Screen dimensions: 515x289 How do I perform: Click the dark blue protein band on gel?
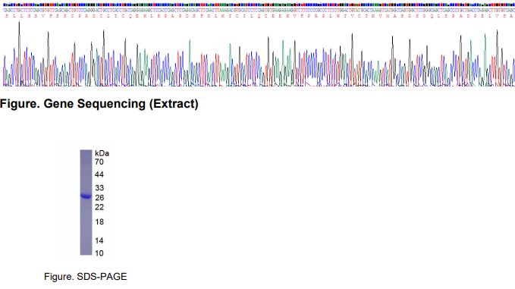coord(86,196)
